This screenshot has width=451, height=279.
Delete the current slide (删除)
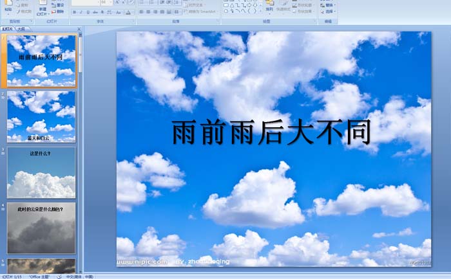pyautogui.click(x=58, y=12)
